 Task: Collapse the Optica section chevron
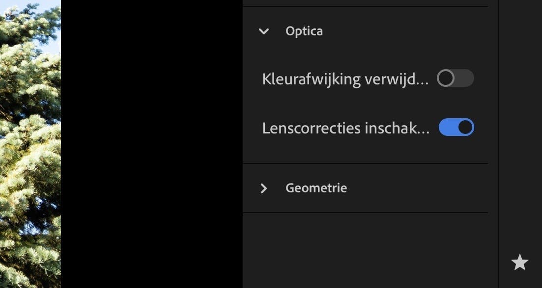(x=264, y=31)
